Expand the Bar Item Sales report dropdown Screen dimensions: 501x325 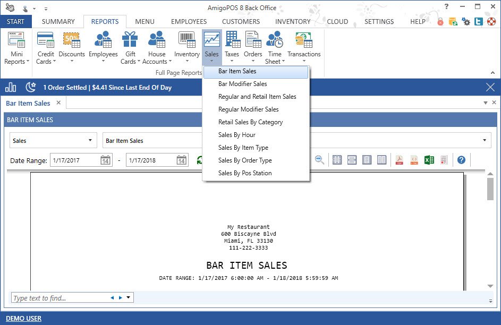[485, 141]
